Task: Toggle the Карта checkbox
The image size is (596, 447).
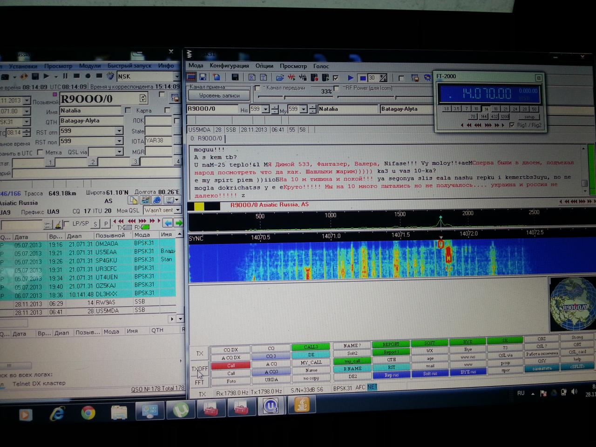Action: (x=128, y=110)
